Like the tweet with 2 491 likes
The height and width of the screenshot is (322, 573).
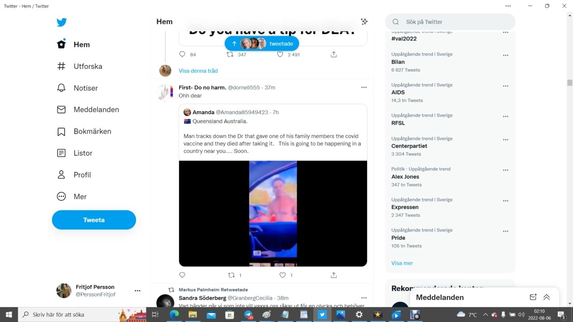tap(280, 54)
